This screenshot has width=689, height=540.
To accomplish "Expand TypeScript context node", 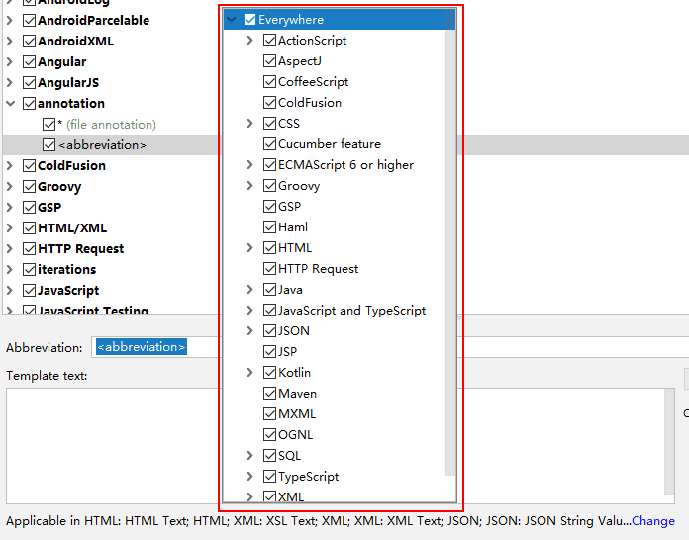I will (250, 476).
